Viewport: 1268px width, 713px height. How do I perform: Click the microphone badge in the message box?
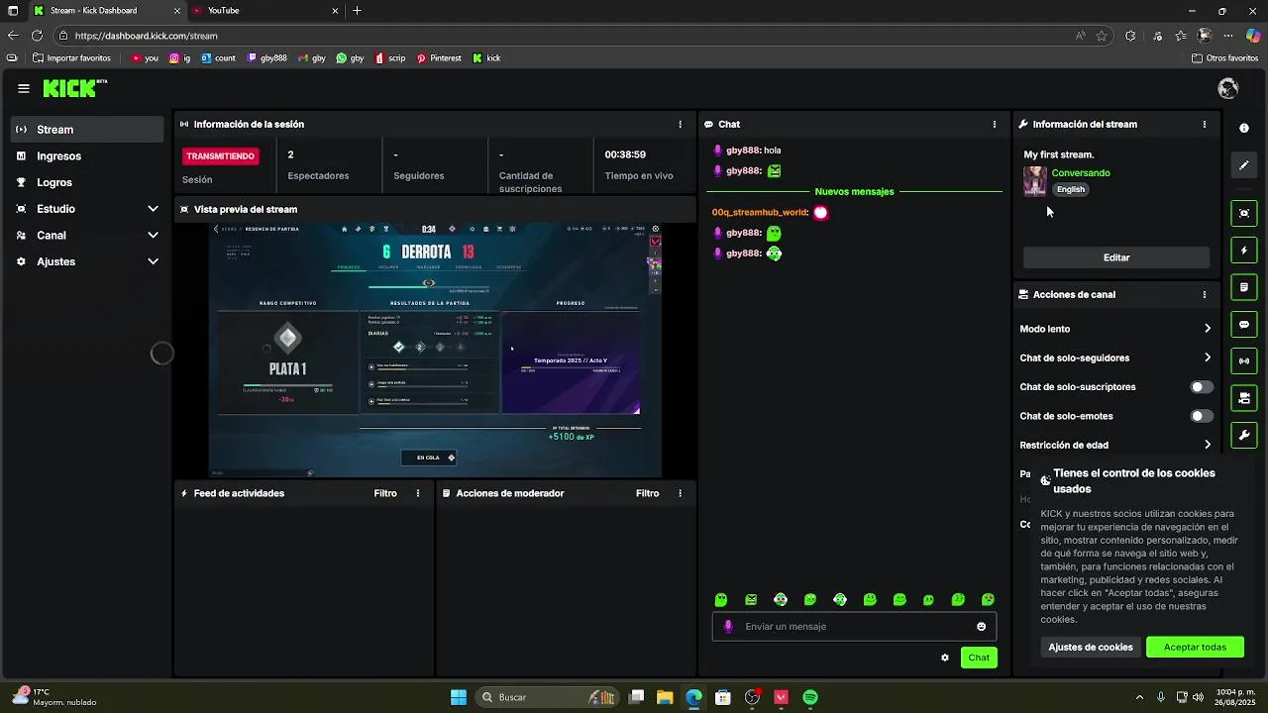(x=728, y=626)
